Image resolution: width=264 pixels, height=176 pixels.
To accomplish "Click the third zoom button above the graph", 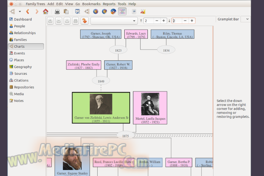I will (x=67, y=21).
